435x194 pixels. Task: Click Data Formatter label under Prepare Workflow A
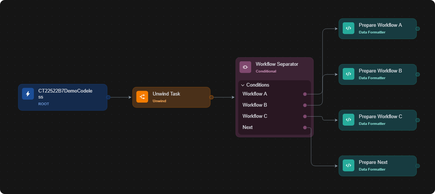click(x=372, y=32)
